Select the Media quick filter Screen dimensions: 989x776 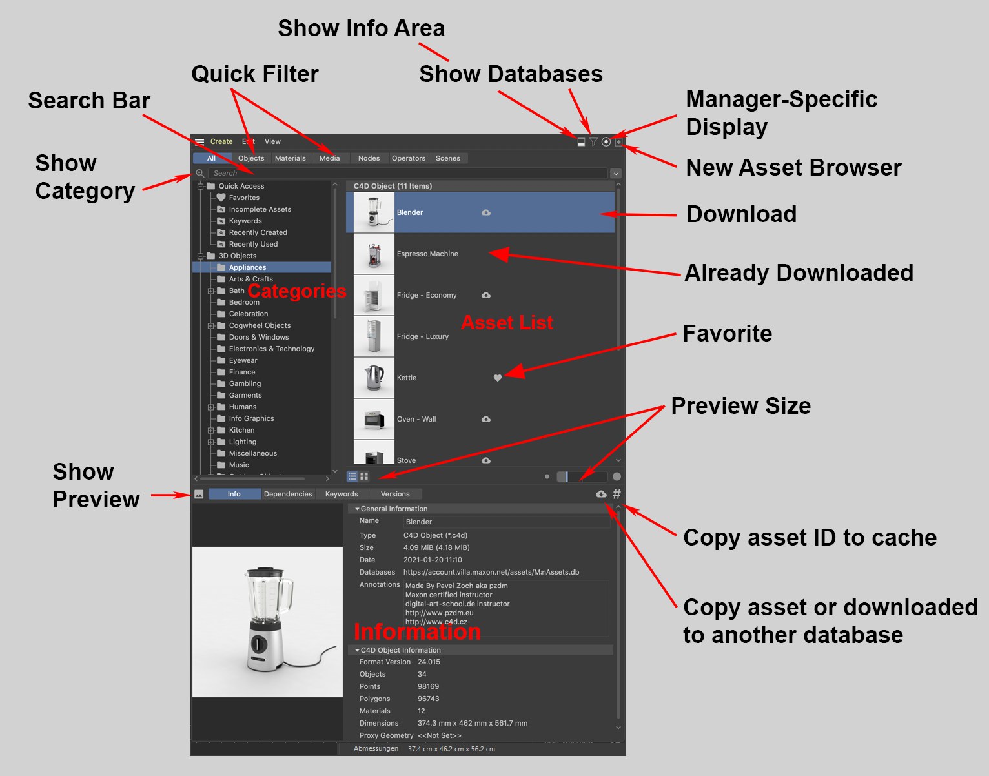[x=330, y=158]
